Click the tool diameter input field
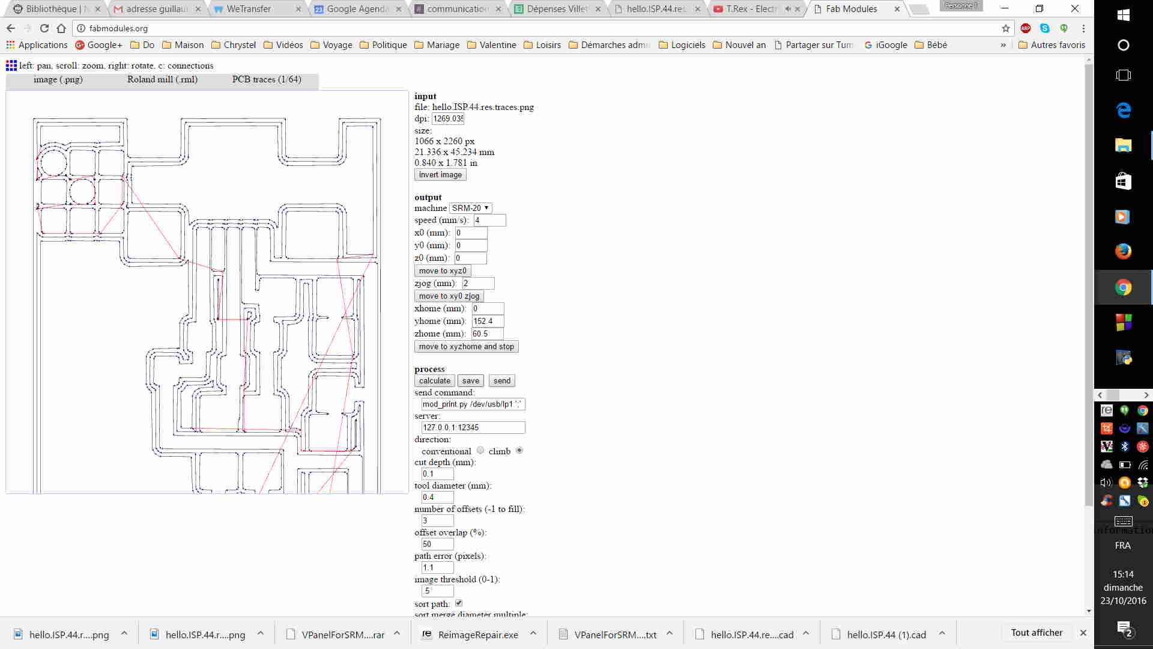Image resolution: width=1153 pixels, height=649 pixels. pos(437,497)
